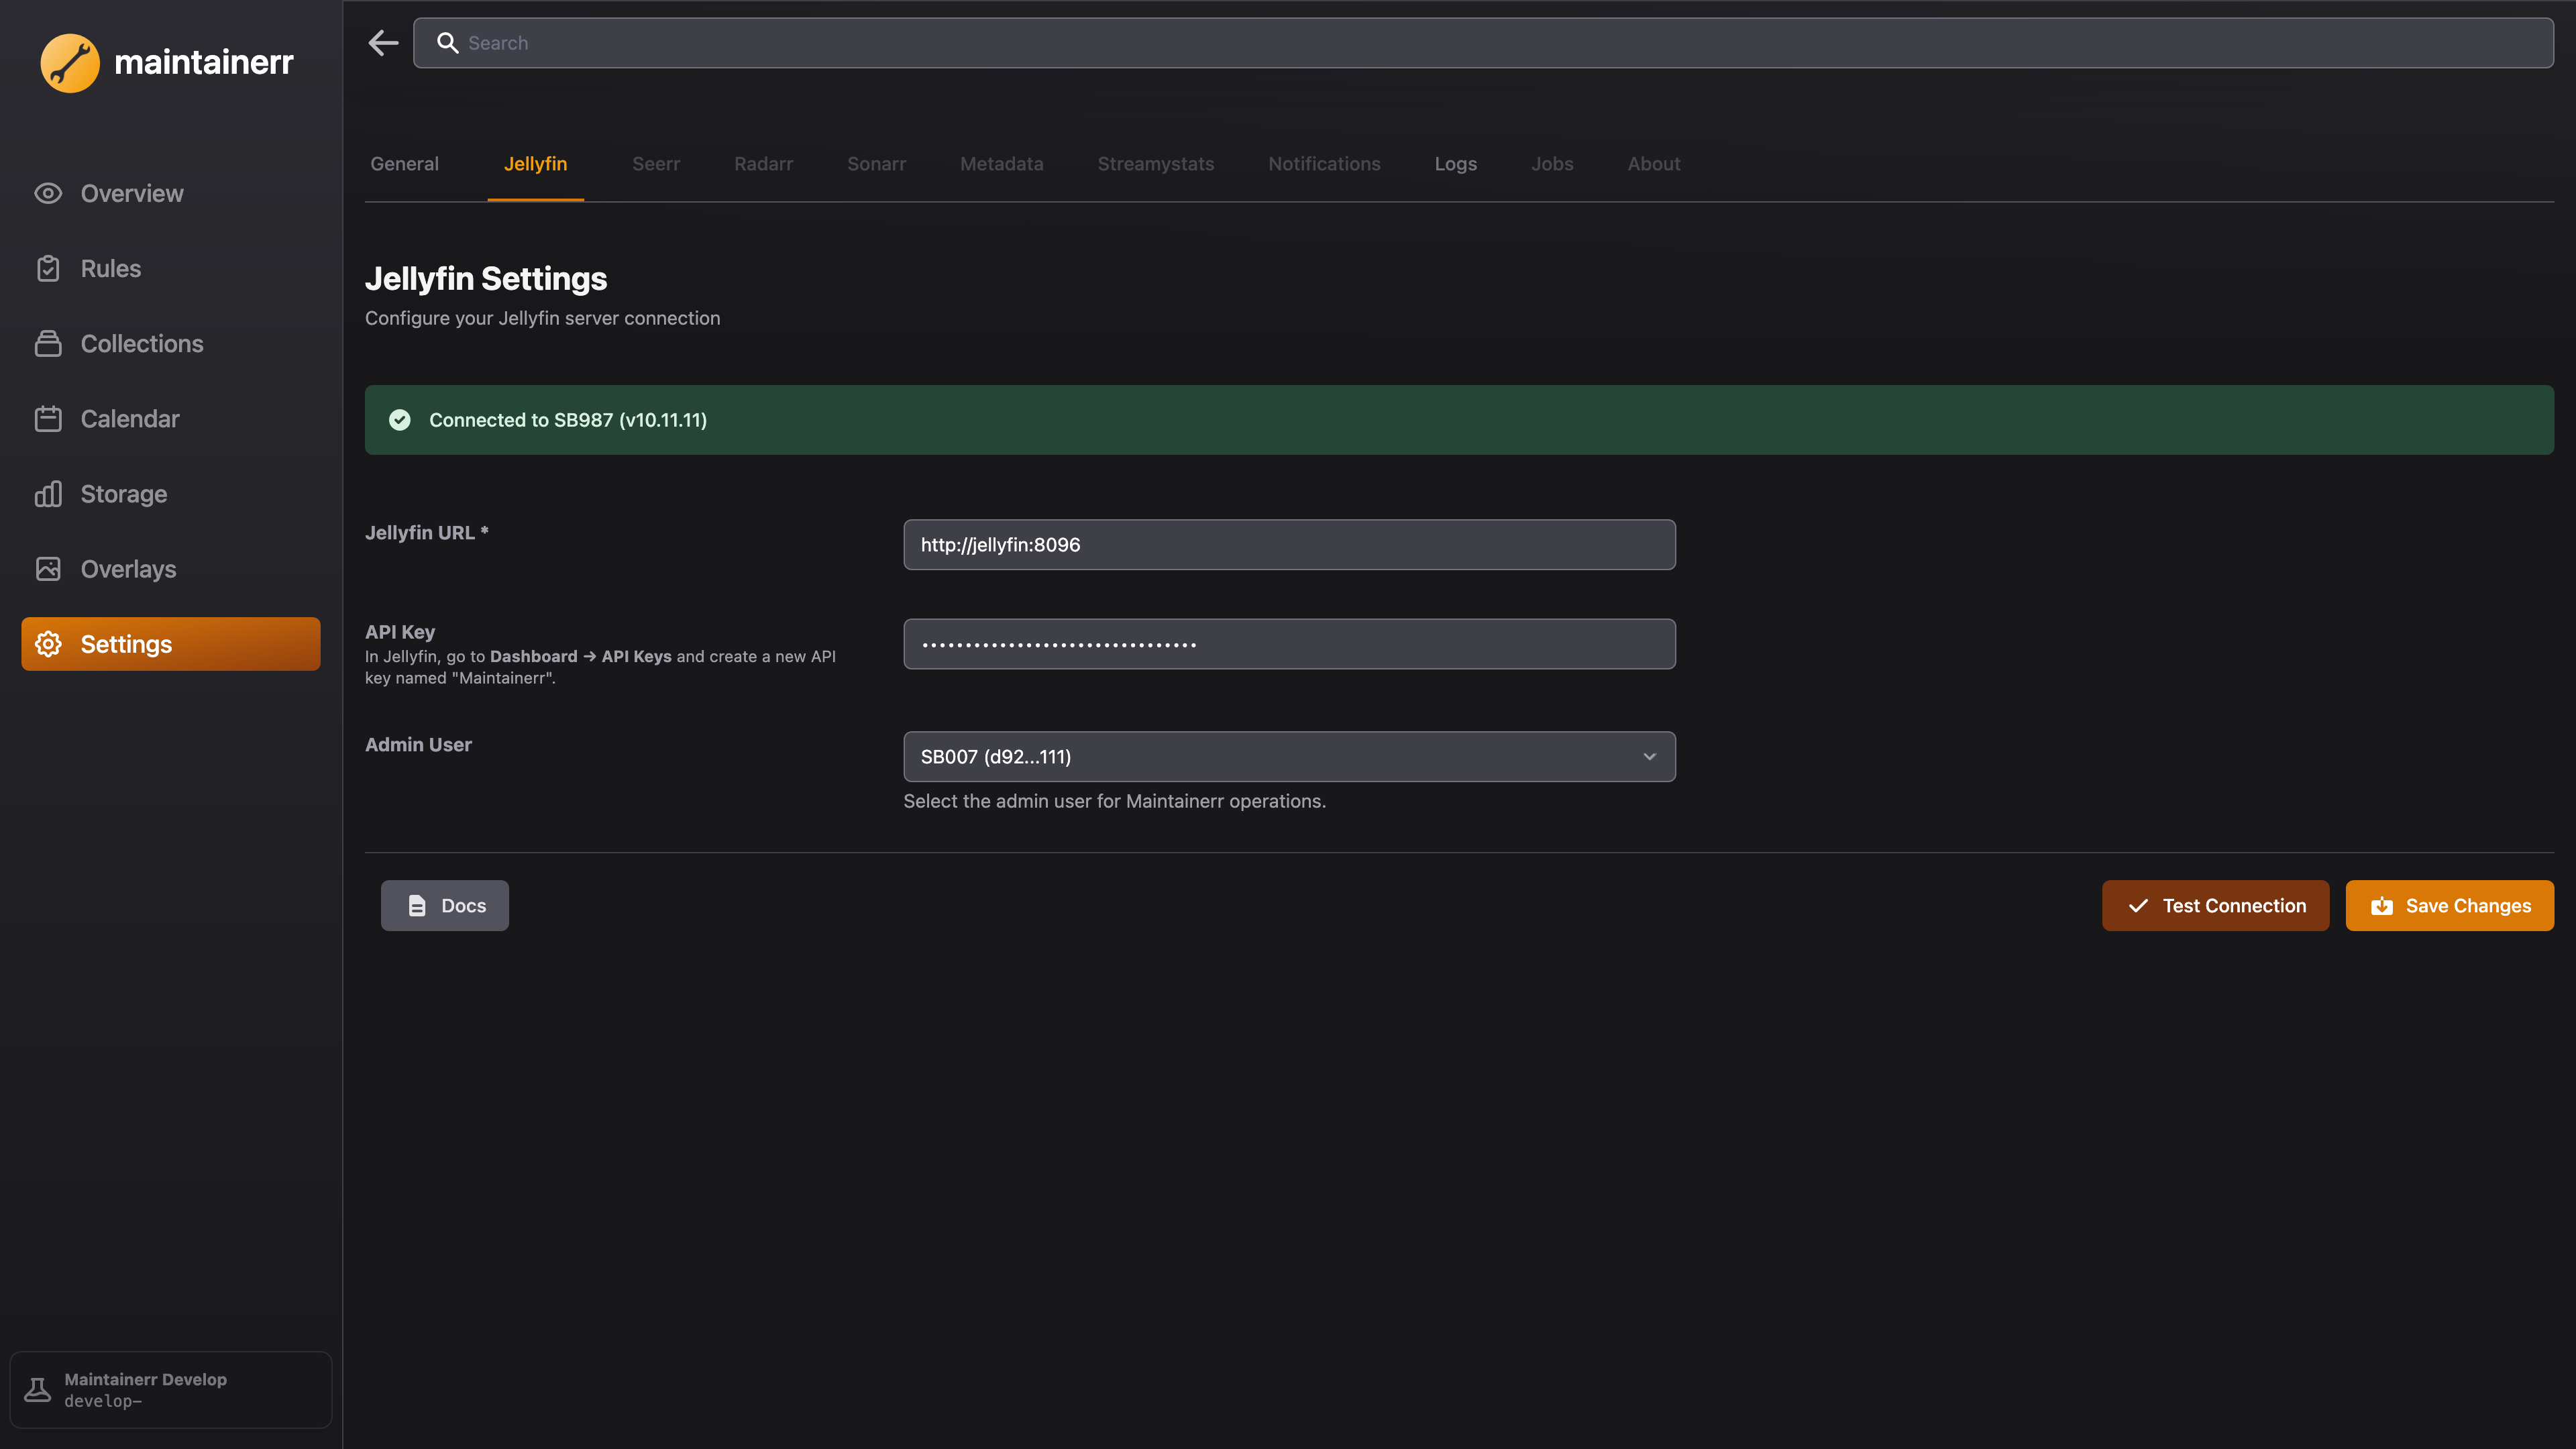This screenshot has height=1449, width=2576.
Task: Click the flask icon beside Maintainerr Develop
Action: [x=38, y=1389]
